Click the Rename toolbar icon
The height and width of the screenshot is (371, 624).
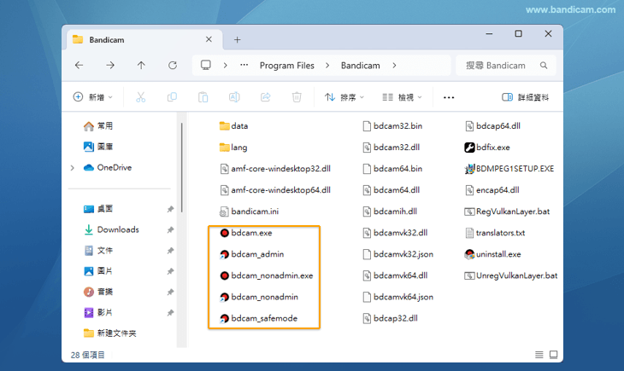[234, 97]
